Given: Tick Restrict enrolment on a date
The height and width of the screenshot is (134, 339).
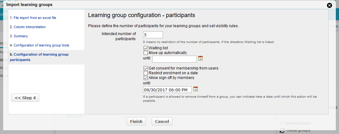Looking at the screenshot, I should coord(146,73).
